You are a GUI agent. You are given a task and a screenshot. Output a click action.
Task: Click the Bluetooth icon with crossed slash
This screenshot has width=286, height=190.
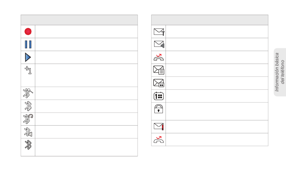tap(28, 93)
